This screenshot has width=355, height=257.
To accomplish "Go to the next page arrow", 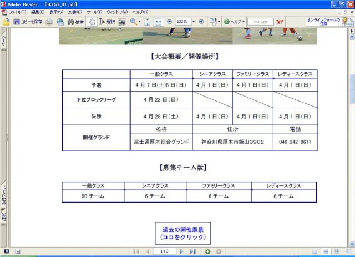I will coord(181,251).
